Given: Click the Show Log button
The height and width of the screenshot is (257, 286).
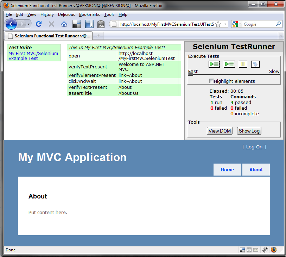Looking at the screenshot, I should tap(249, 131).
